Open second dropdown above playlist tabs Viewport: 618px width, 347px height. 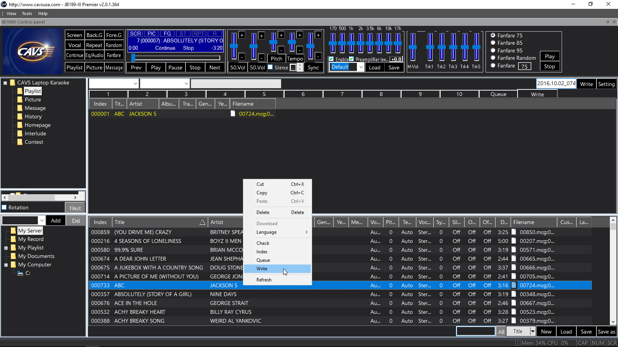186,83
